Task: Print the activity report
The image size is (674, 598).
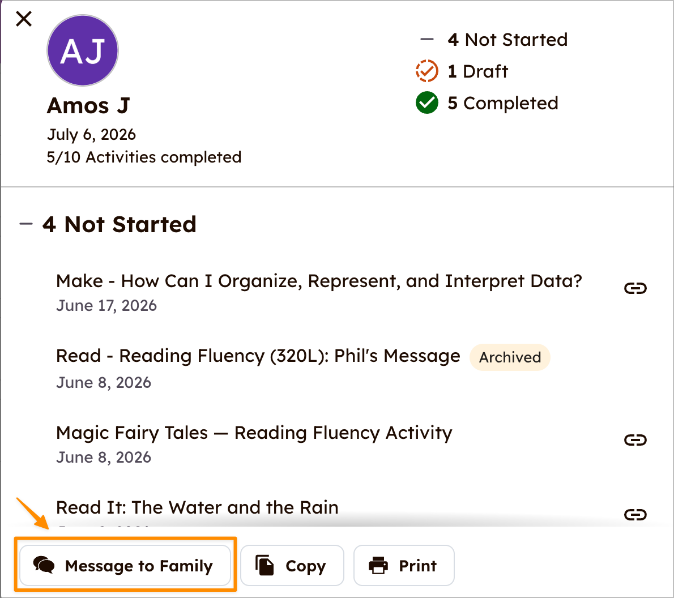Action: point(404,565)
